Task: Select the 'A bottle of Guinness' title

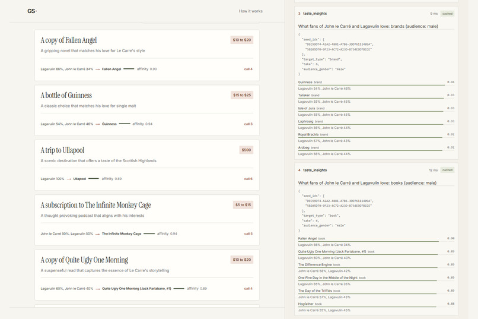Action: (66, 95)
